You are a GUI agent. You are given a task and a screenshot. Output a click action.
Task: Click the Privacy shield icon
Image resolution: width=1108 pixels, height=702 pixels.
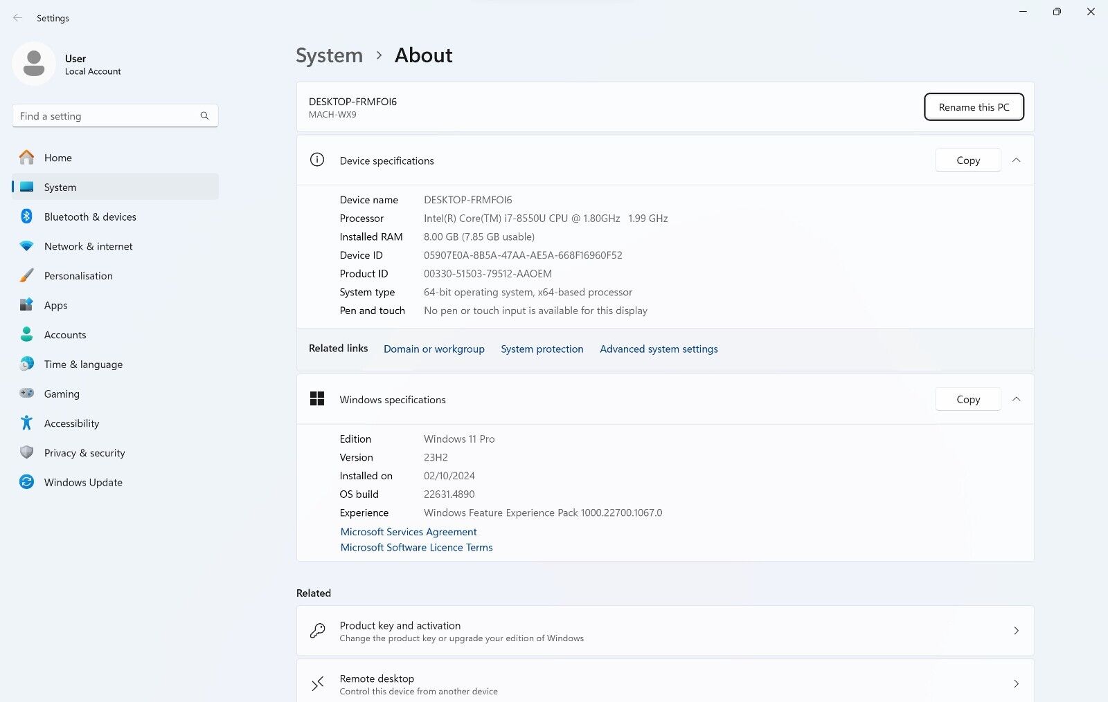coord(26,452)
